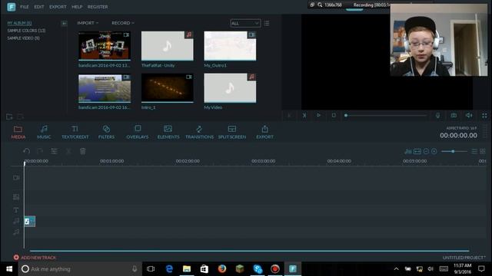
Task: Open the Elements tab
Action: tap(168, 133)
